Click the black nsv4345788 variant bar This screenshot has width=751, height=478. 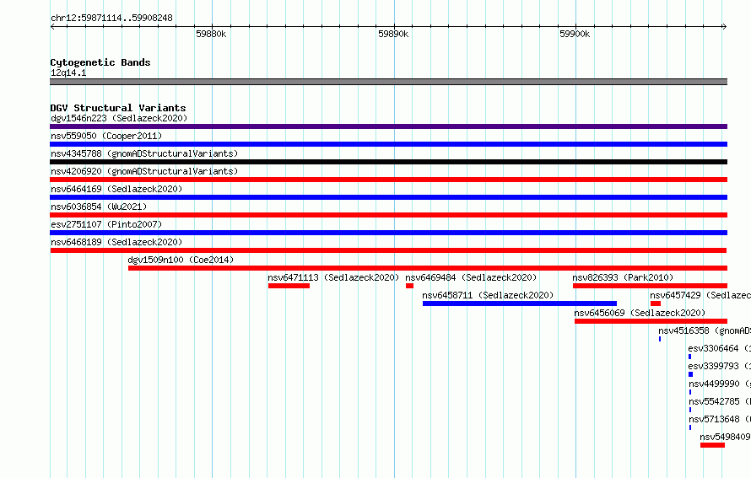point(388,162)
